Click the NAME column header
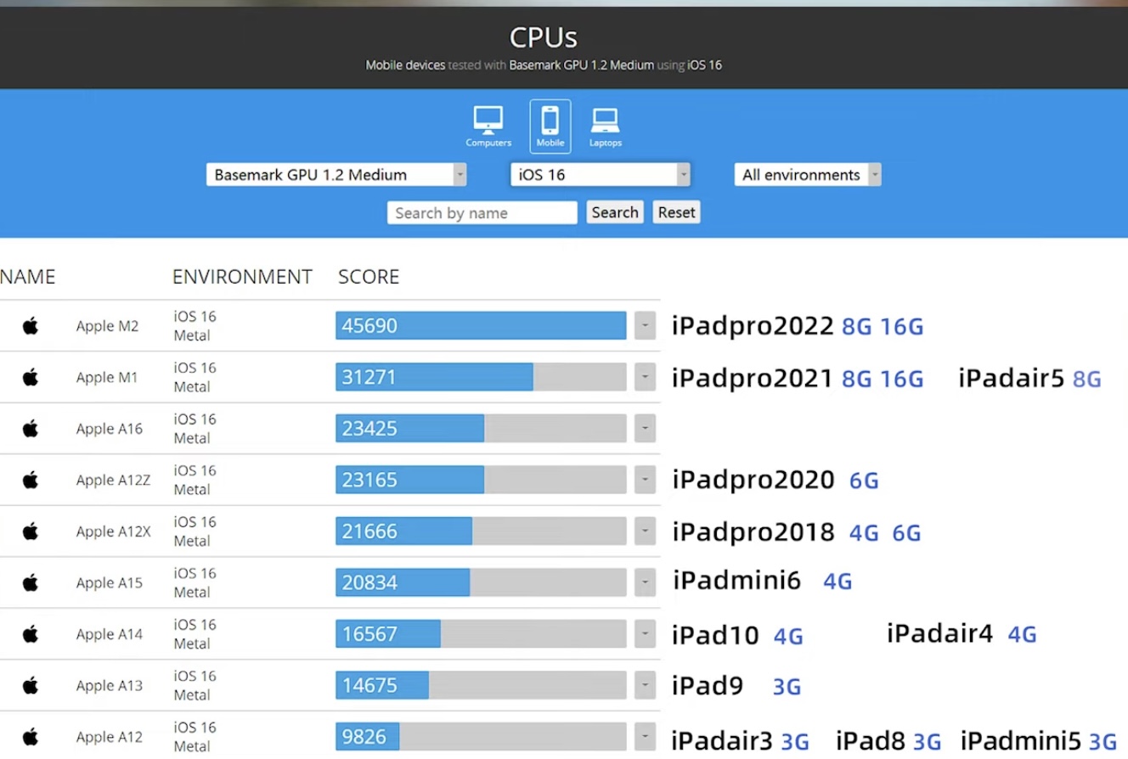 coord(27,277)
